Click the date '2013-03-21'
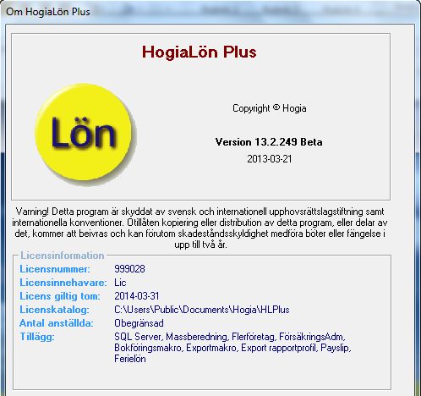The image size is (421, 396). [270, 159]
